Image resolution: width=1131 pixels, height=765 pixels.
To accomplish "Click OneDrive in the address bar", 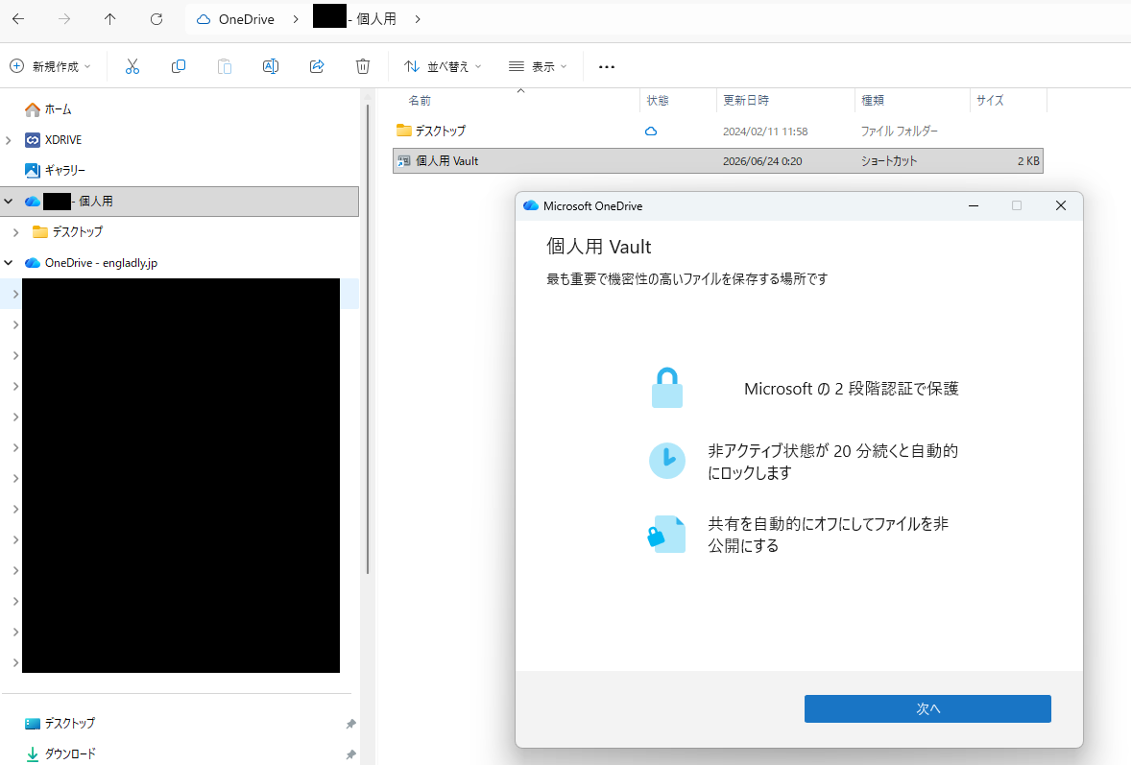I will [246, 19].
